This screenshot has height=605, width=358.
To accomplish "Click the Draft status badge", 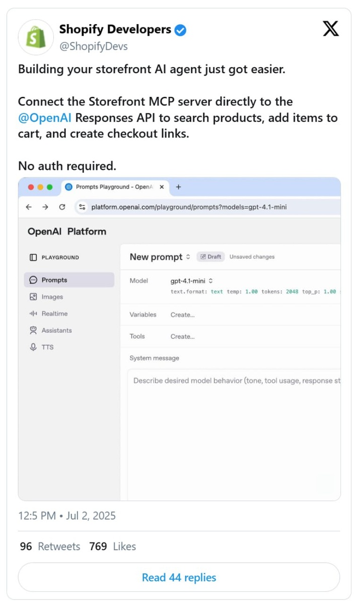I will point(210,257).
